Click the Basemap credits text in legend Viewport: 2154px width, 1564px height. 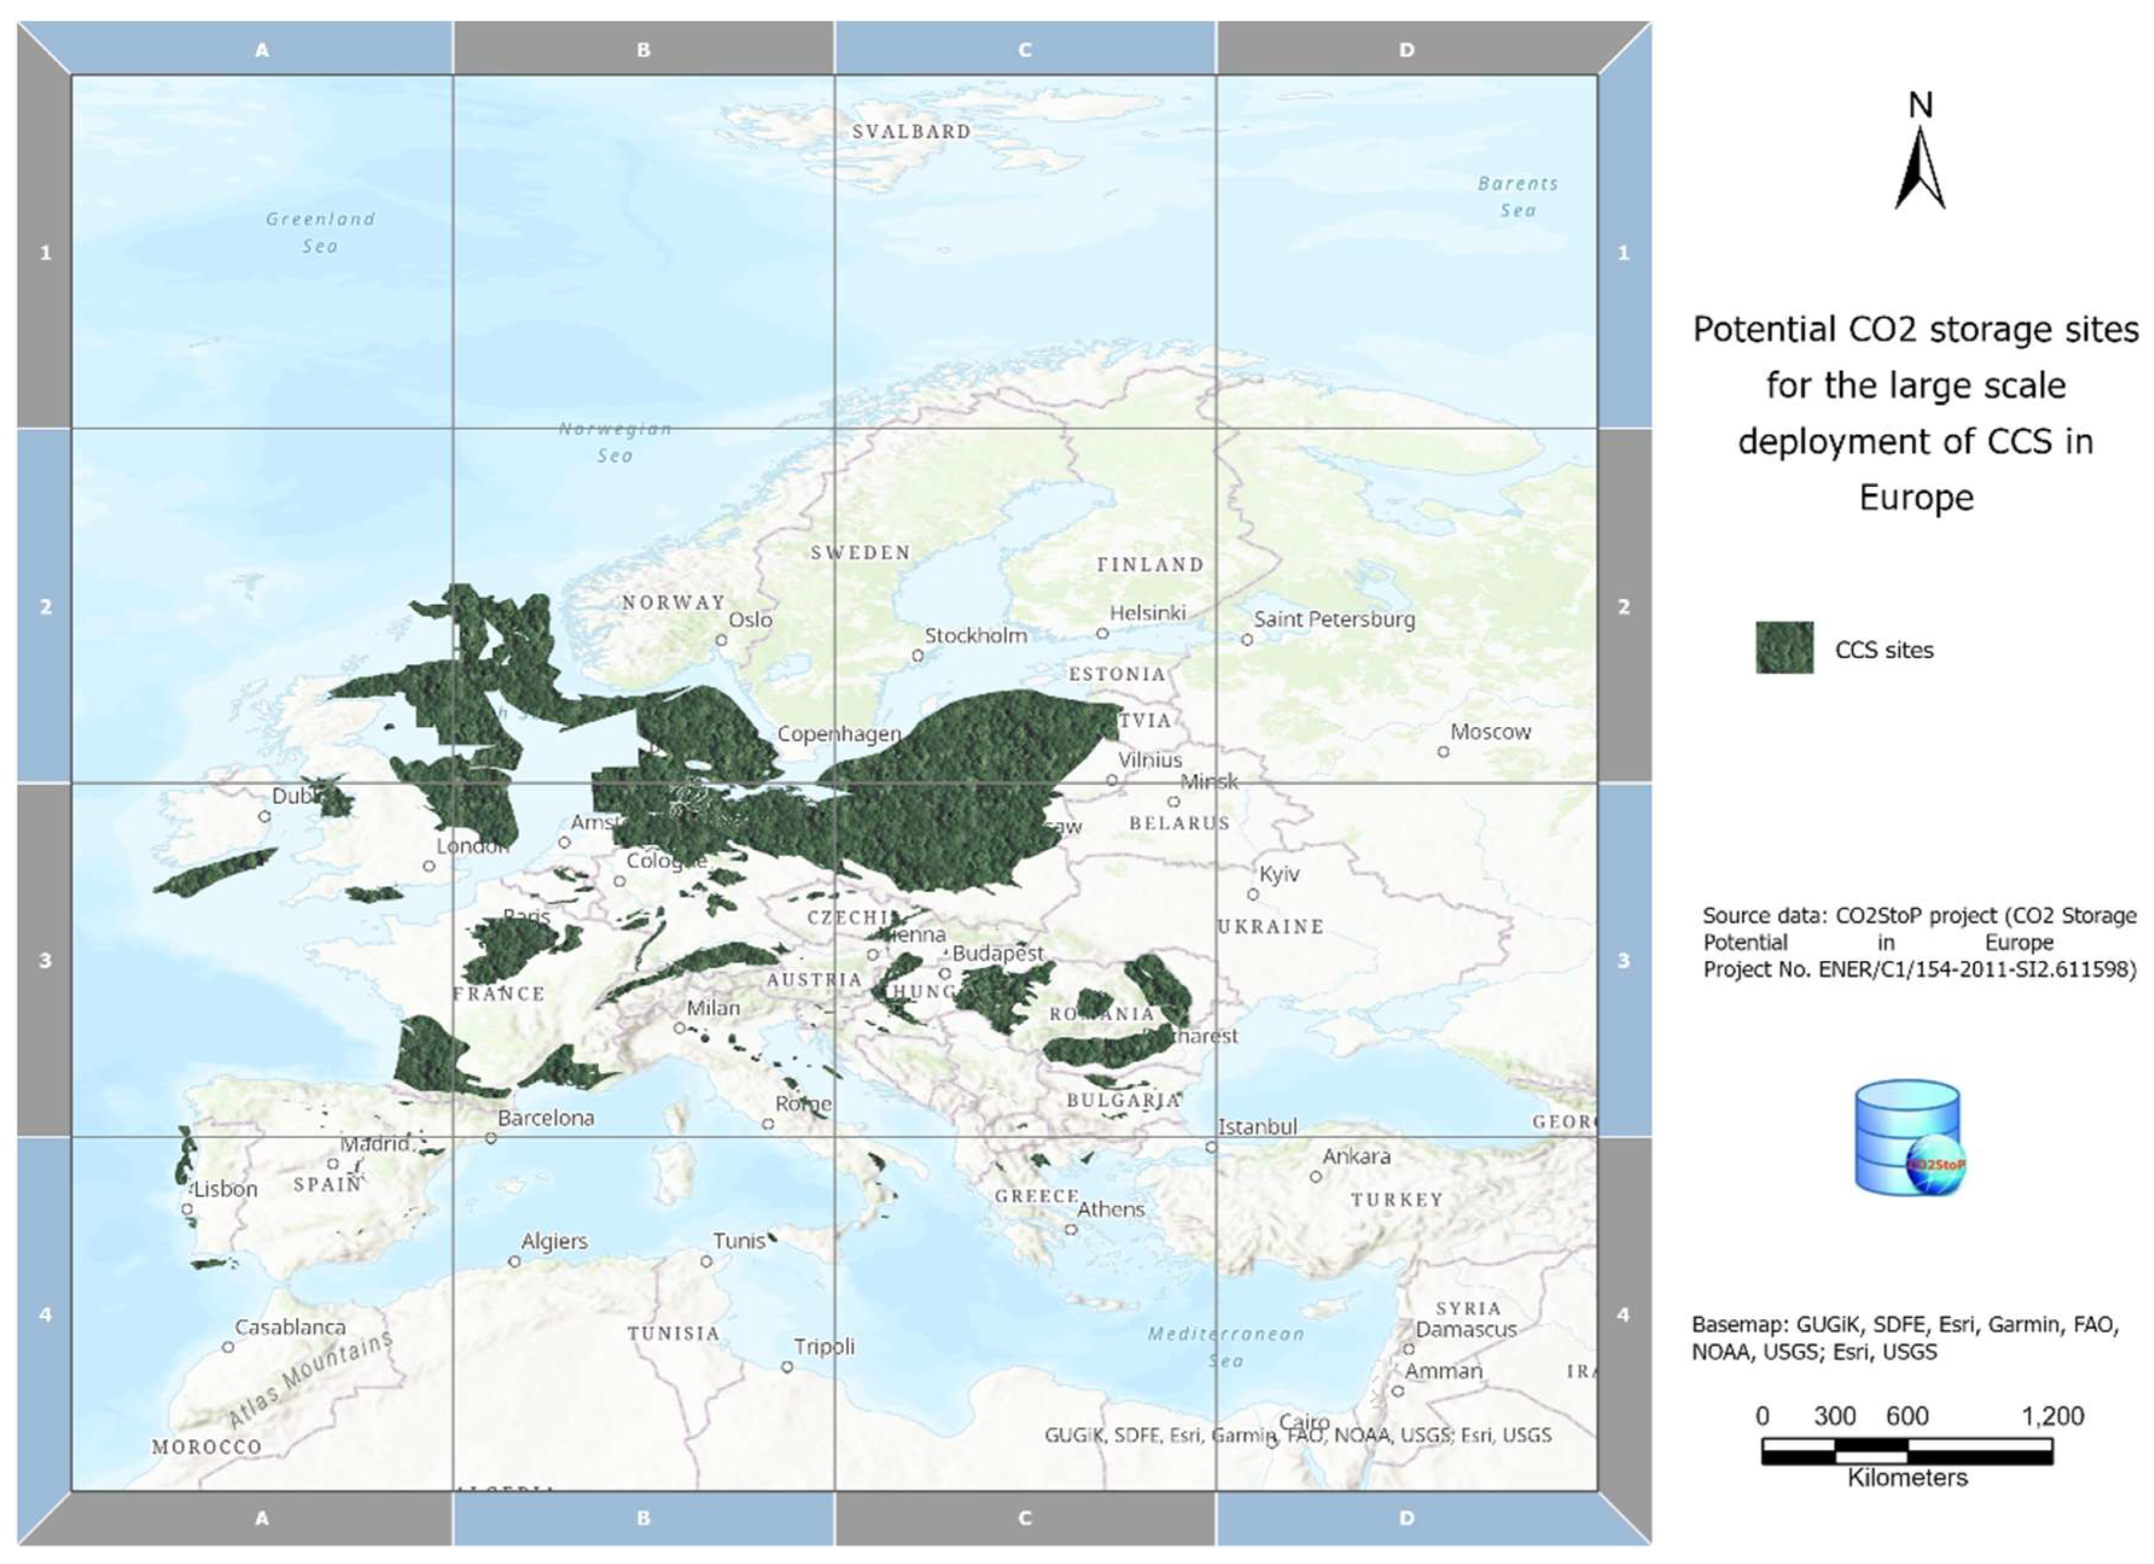pos(1904,1338)
